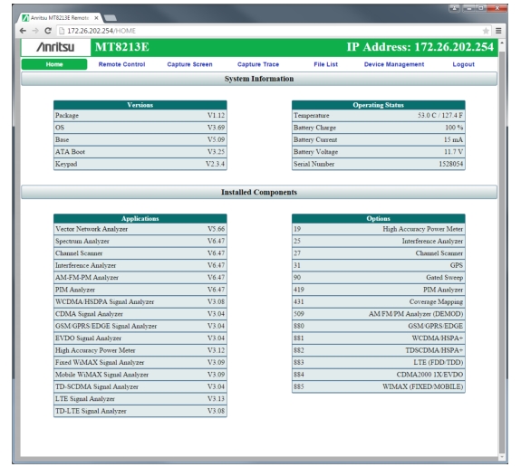521x467 pixels.
Task: Click the Options table header
Action: pos(379,218)
